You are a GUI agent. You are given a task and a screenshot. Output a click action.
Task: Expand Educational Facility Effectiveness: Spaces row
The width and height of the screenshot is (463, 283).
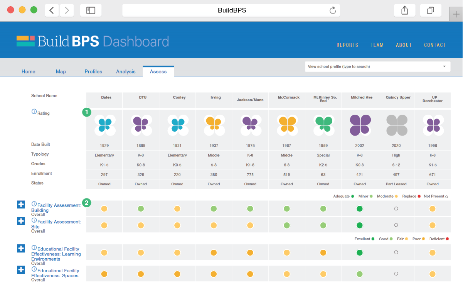pyautogui.click(x=21, y=269)
